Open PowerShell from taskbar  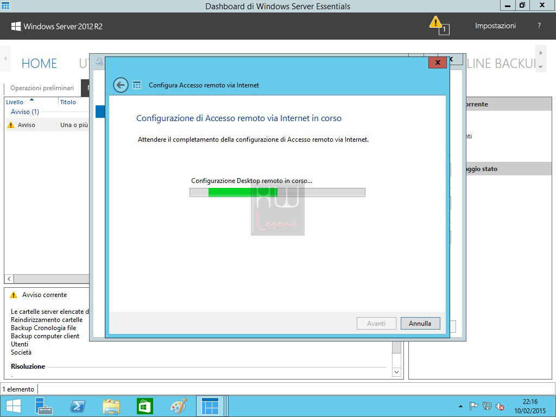point(78,406)
